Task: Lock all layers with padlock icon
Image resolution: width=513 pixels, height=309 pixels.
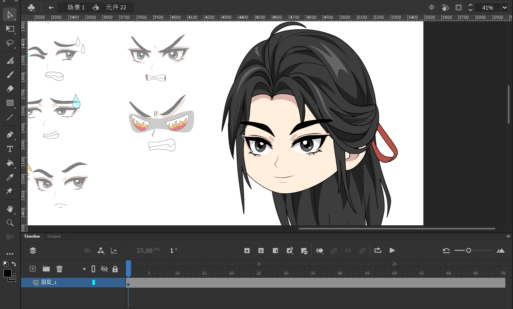Action: (x=115, y=269)
